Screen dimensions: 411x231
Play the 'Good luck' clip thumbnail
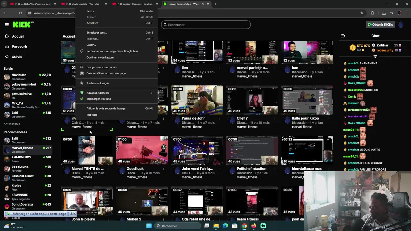[142, 150]
